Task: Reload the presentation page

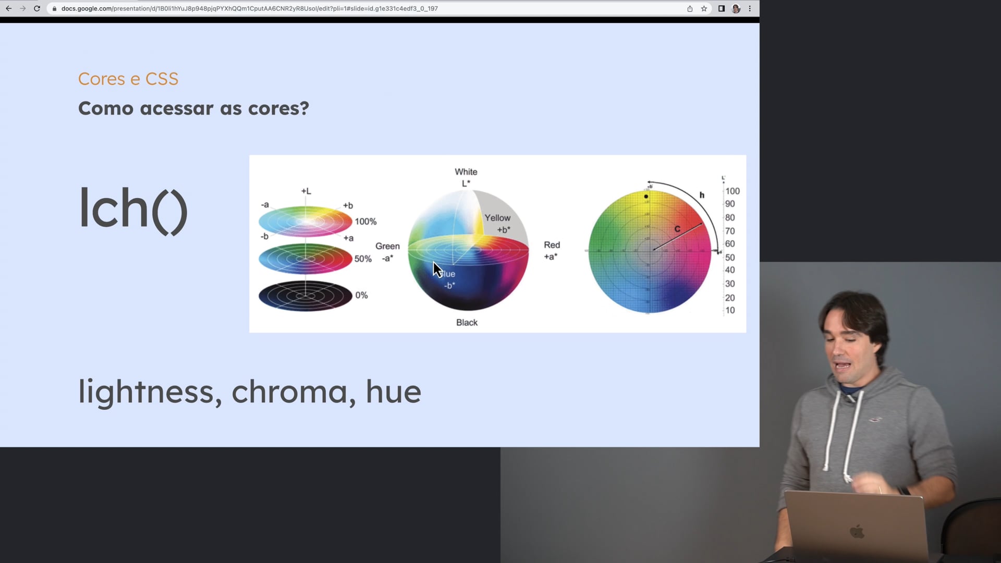Action: pyautogui.click(x=37, y=8)
